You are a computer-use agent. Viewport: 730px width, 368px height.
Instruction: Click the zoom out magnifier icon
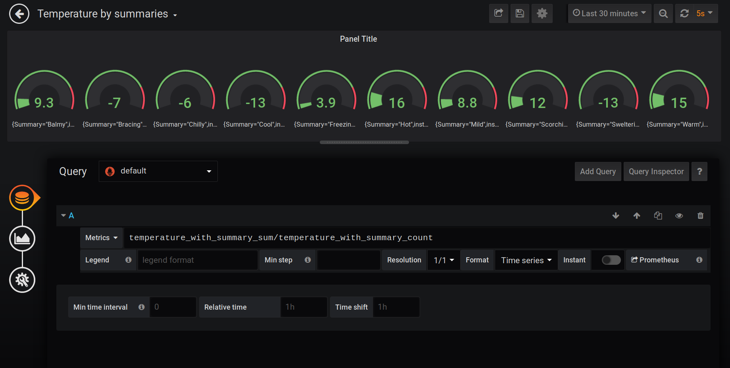663,13
